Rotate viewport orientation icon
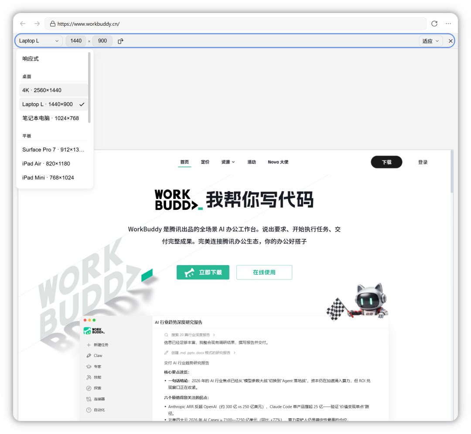This screenshot has height=434, width=471. (x=120, y=41)
